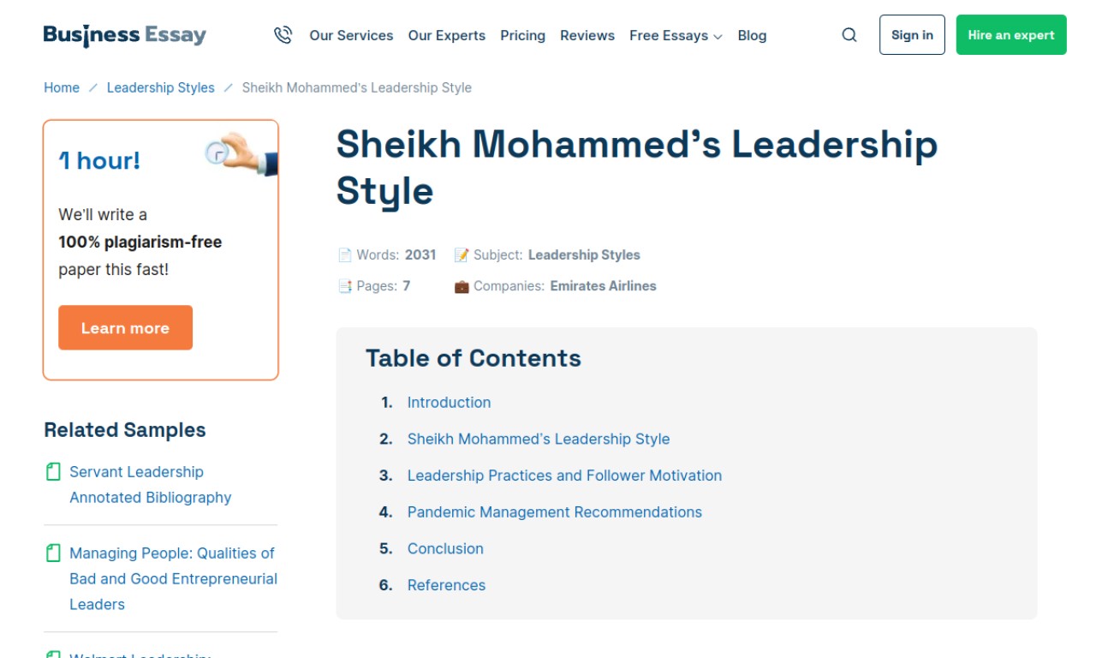Screen dimensions: 1096x658
Task: Click the Hire an expert button
Action: 1011,35
